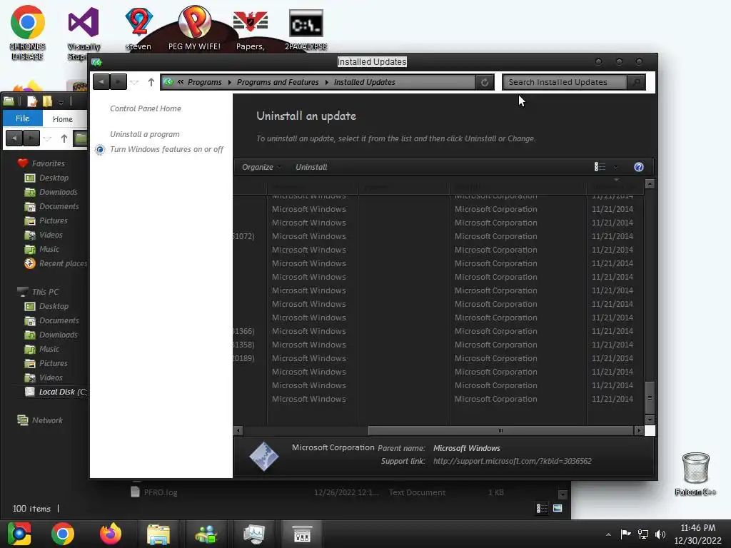Image resolution: width=731 pixels, height=548 pixels.
Task: Click the vertical scrollbar down arrow in updates list
Action: [650, 420]
